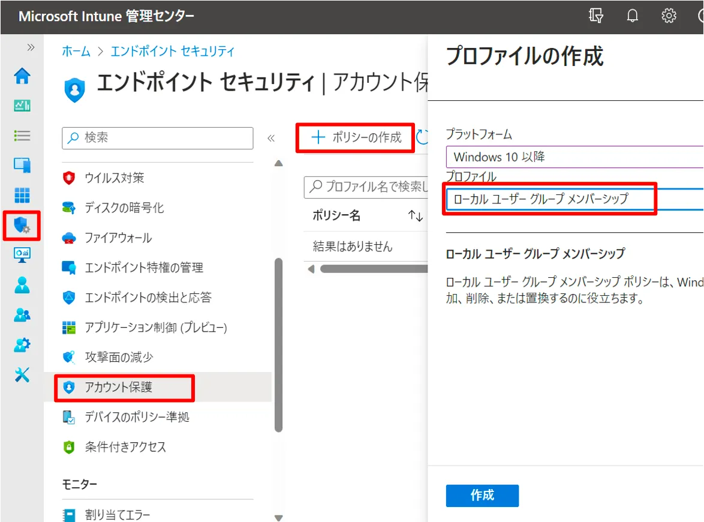Open Endpoint security shield icon in sidebar
This screenshot has width=704, height=522.
point(22,225)
